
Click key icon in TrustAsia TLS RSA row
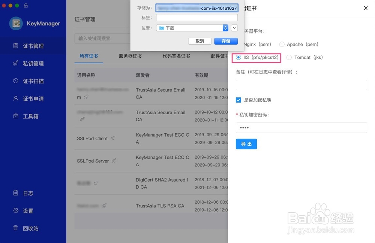point(104,206)
